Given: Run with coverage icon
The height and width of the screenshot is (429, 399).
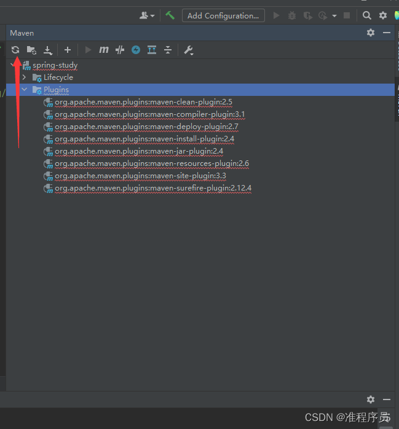Looking at the screenshot, I should [308, 15].
